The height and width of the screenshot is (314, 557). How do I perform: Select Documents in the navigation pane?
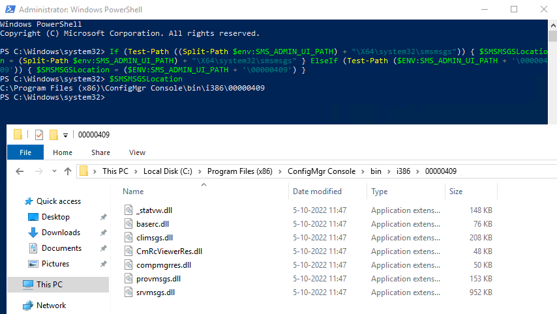click(x=61, y=248)
